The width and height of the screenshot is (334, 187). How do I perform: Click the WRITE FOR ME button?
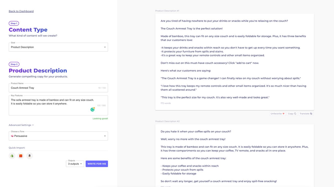click(x=97, y=164)
